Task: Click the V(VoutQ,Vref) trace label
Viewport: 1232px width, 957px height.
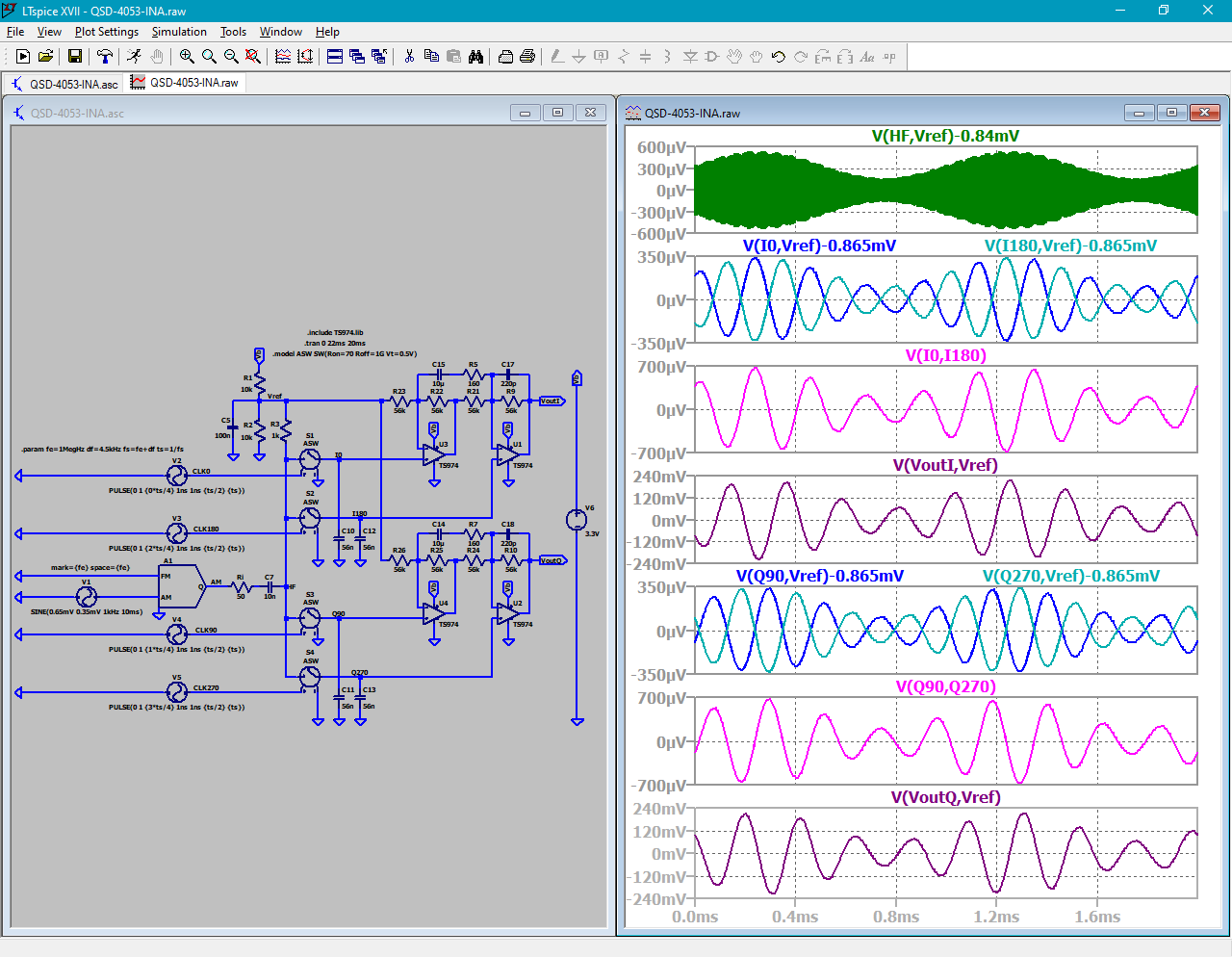Action: (945, 797)
